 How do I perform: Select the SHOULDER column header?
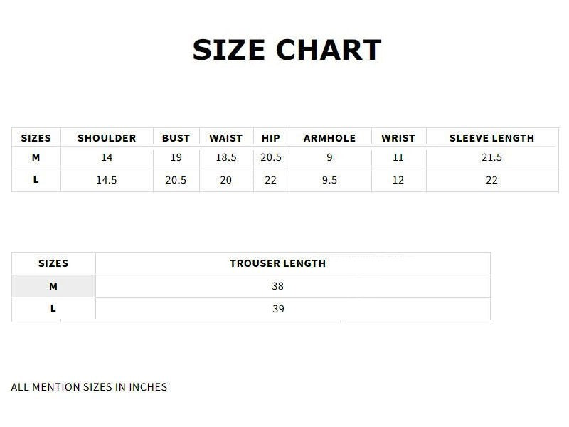(x=107, y=138)
